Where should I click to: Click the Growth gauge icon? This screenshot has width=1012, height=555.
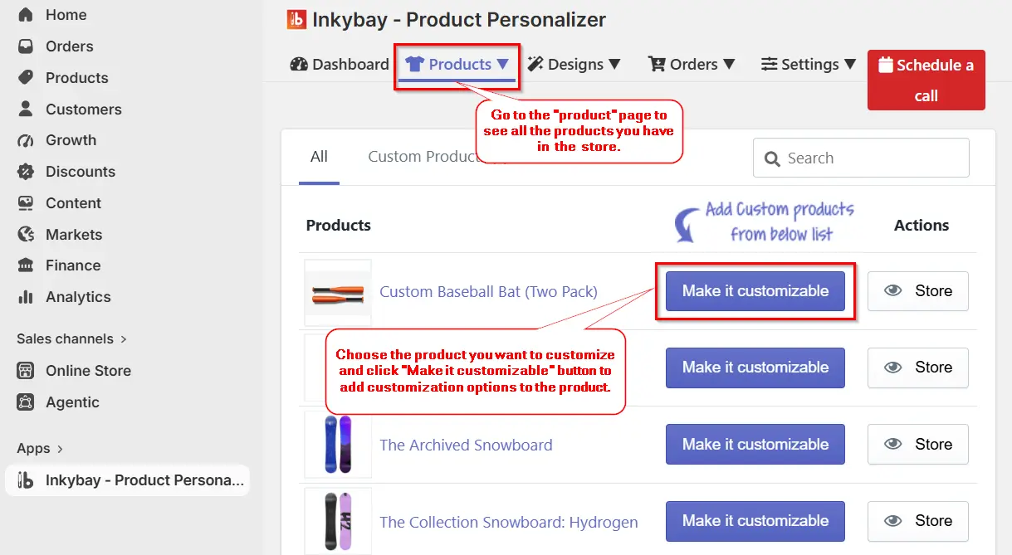click(x=26, y=140)
